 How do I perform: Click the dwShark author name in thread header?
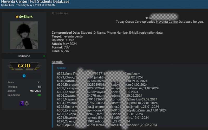[9, 5]
